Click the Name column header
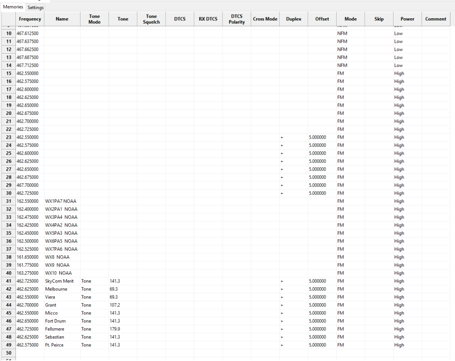 point(62,19)
